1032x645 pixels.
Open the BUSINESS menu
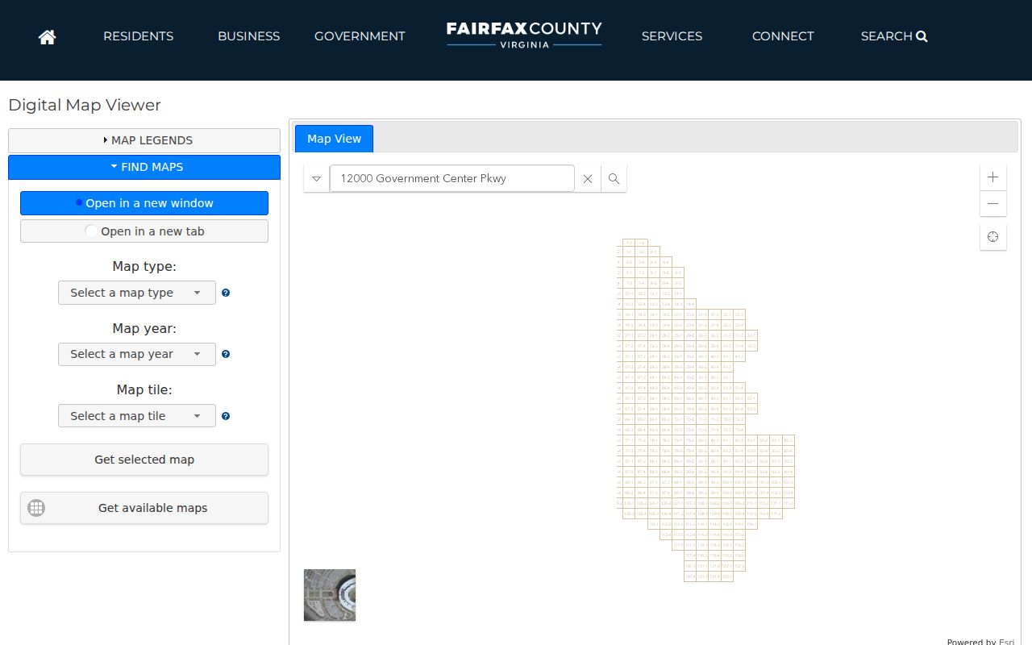(x=249, y=36)
